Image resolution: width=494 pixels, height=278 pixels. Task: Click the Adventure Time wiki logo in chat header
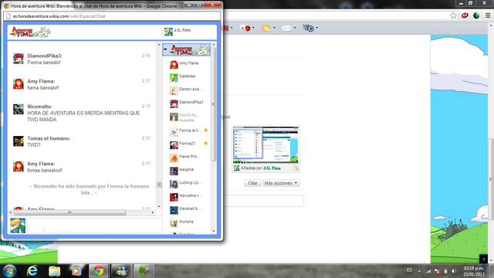coord(30,32)
